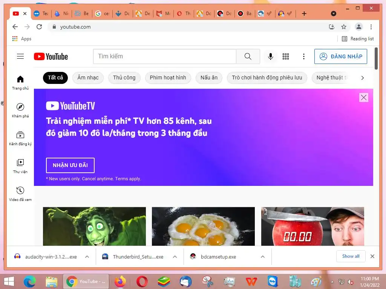Open the YouTube hamburger guide menu

(20, 56)
